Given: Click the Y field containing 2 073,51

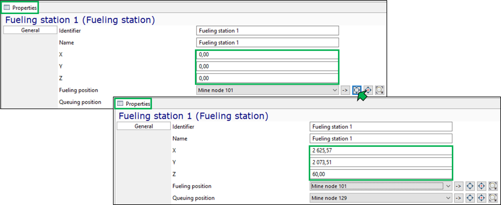Looking at the screenshot, I should pos(381,162).
